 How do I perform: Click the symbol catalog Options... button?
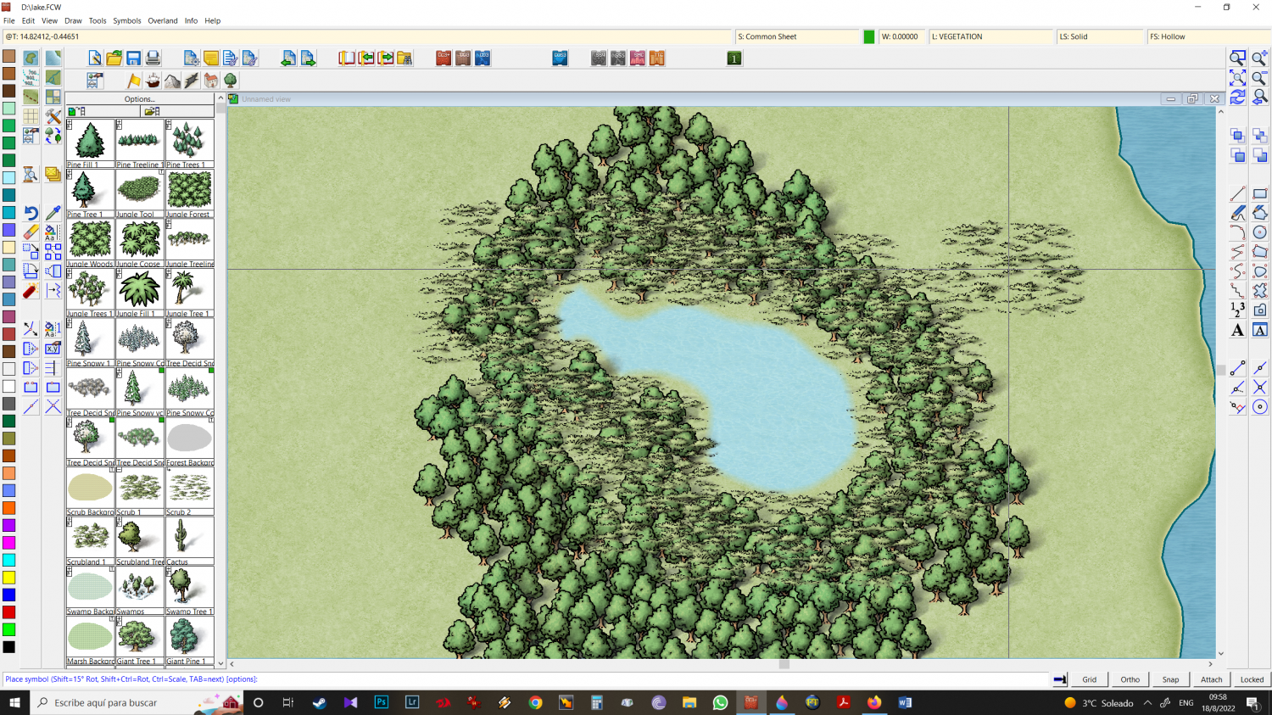click(x=140, y=99)
